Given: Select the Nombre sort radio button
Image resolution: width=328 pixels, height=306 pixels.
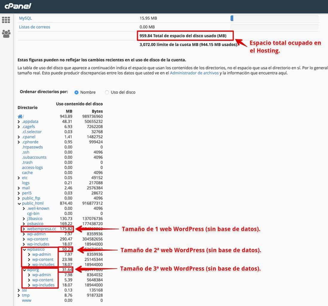Looking at the screenshot, I should [76, 92].
